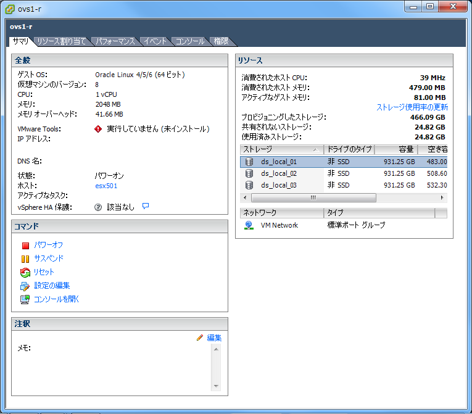The width and height of the screenshot is (472, 414).
Task: Click the サスペンド link
Action: tap(49, 259)
